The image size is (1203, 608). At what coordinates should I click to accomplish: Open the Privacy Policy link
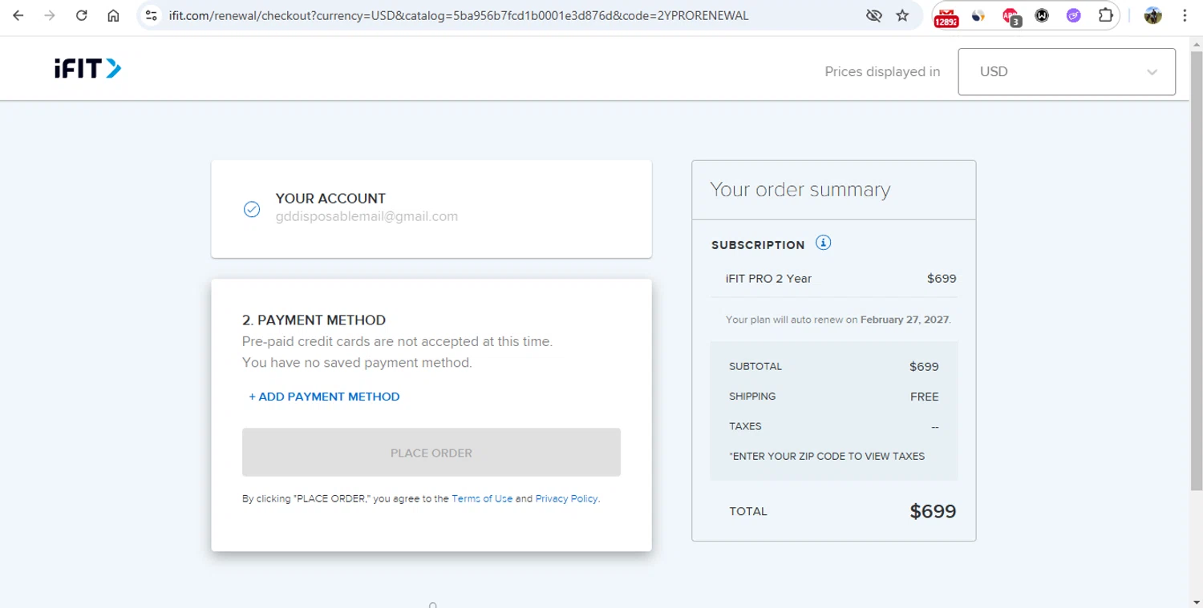click(566, 498)
